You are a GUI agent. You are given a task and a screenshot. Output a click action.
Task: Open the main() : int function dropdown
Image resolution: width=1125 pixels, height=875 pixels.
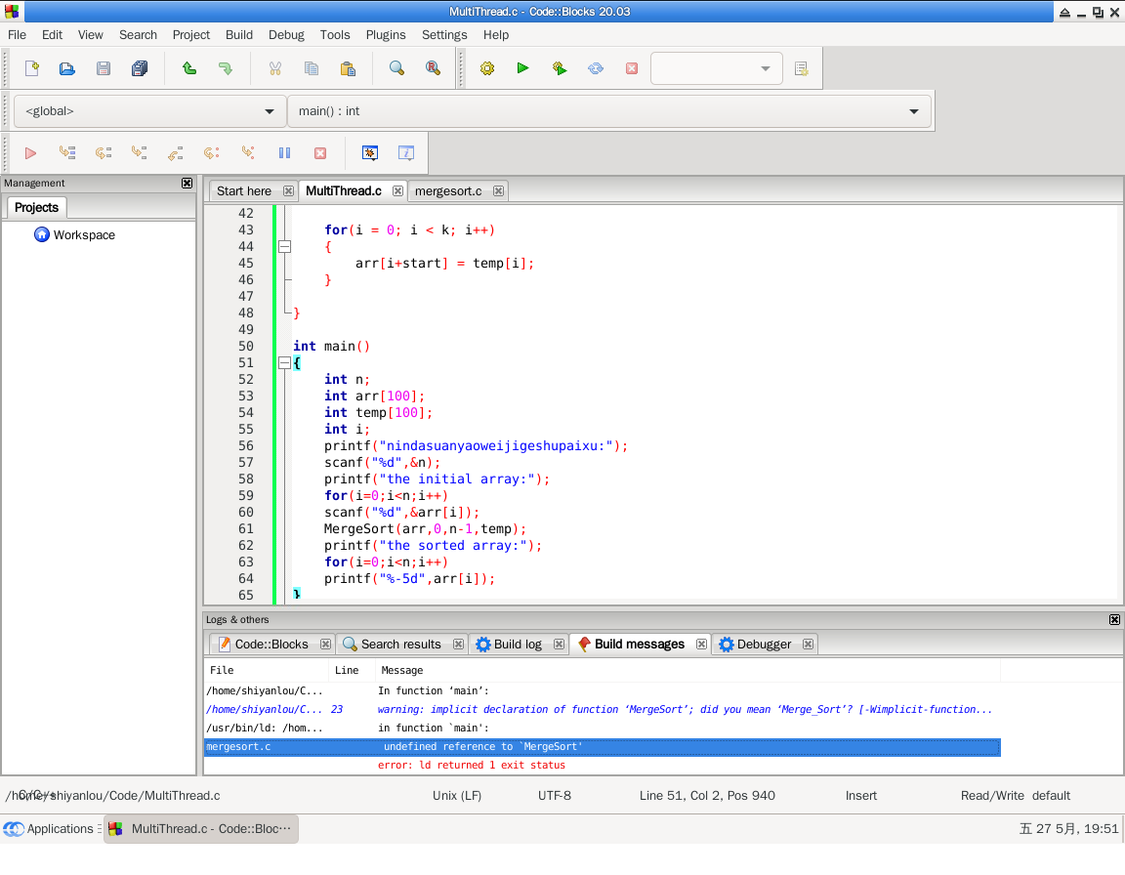[x=608, y=111]
